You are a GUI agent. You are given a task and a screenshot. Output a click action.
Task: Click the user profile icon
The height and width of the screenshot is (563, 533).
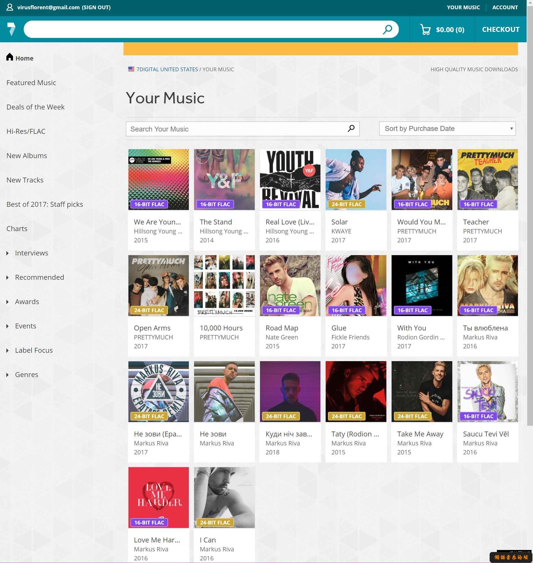pyautogui.click(x=10, y=7)
